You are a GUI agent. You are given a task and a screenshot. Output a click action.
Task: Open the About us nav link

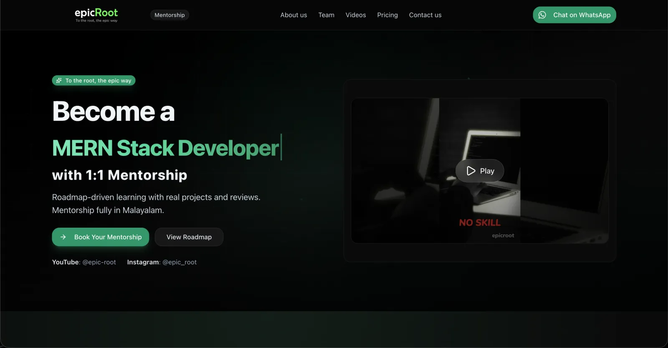[294, 15]
